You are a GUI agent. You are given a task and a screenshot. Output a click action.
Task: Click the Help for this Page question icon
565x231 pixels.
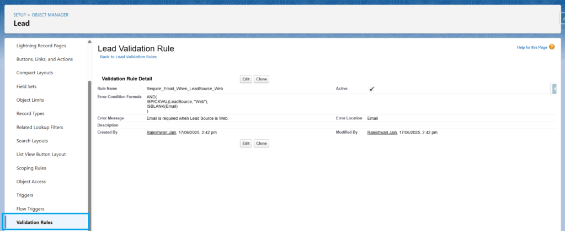point(552,47)
